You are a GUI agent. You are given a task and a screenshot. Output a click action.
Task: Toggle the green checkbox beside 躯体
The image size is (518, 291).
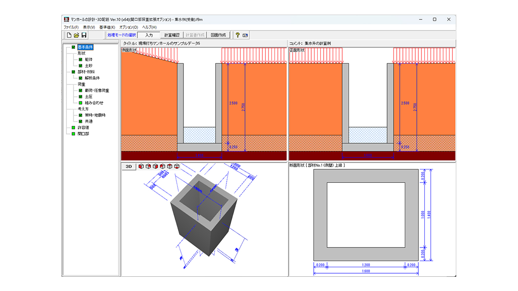tap(80, 59)
